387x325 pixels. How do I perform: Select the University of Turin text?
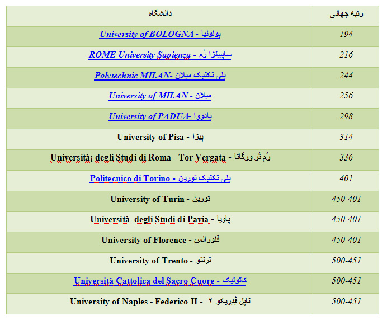(x=160, y=199)
